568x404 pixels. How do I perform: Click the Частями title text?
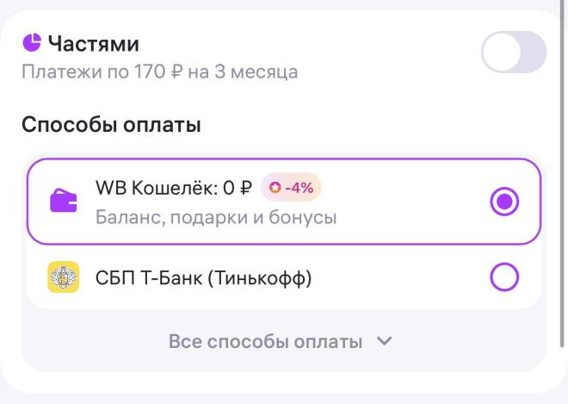[x=94, y=44]
